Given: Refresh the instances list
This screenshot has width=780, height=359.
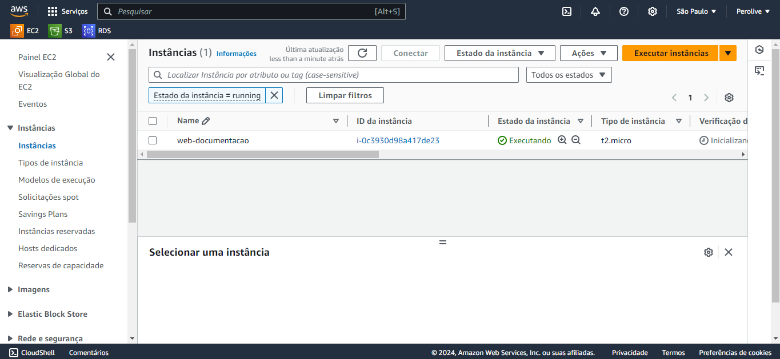Looking at the screenshot, I should tap(362, 53).
